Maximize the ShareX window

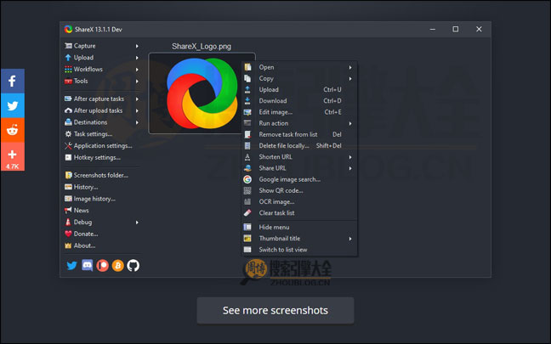[x=456, y=29]
